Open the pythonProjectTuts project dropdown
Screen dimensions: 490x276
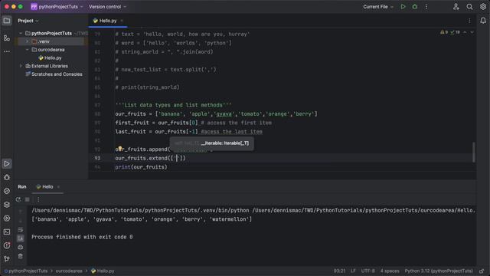pos(57,7)
